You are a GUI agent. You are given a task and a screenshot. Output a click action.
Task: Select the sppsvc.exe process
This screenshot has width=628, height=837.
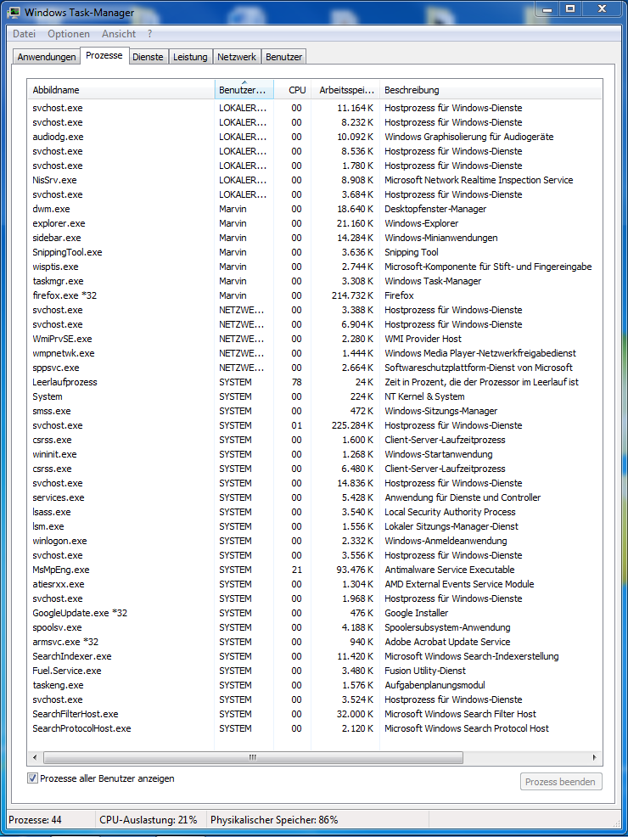click(315, 368)
